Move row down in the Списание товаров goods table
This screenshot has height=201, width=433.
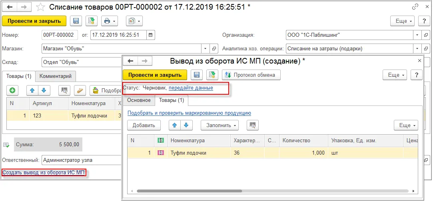click(44, 90)
